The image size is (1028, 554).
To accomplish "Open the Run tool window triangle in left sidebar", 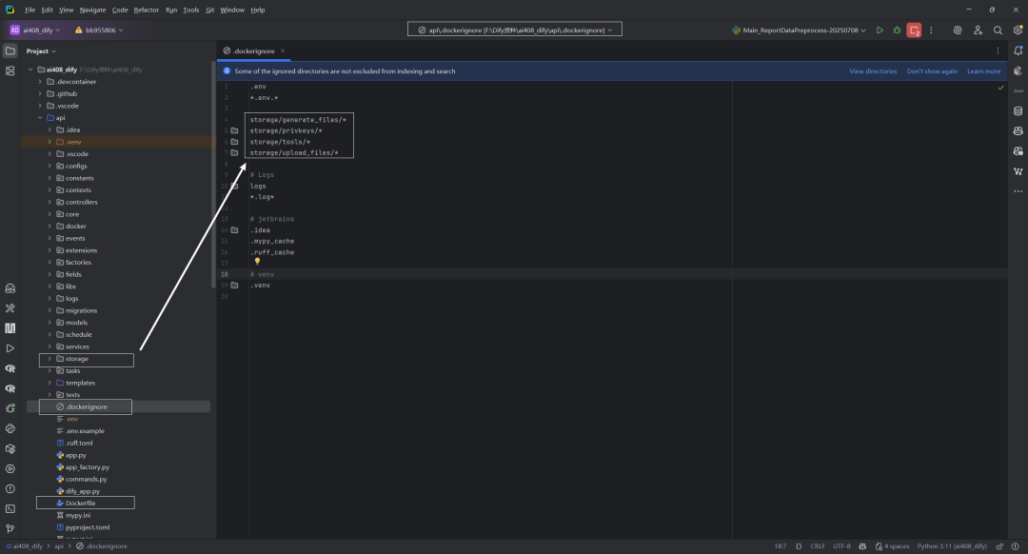I will click(x=10, y=348).
